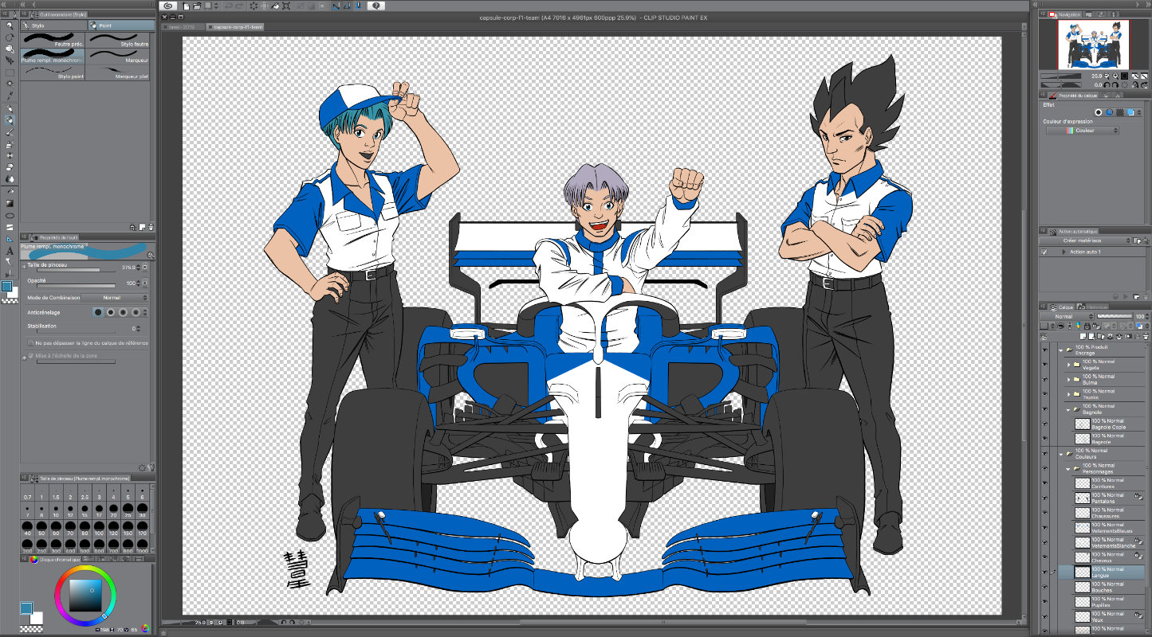Image resolution: width=1152 pixels, height=637 pixels.
Task: Open Mode de Combinaison dropdown
Action: point(115,298)
